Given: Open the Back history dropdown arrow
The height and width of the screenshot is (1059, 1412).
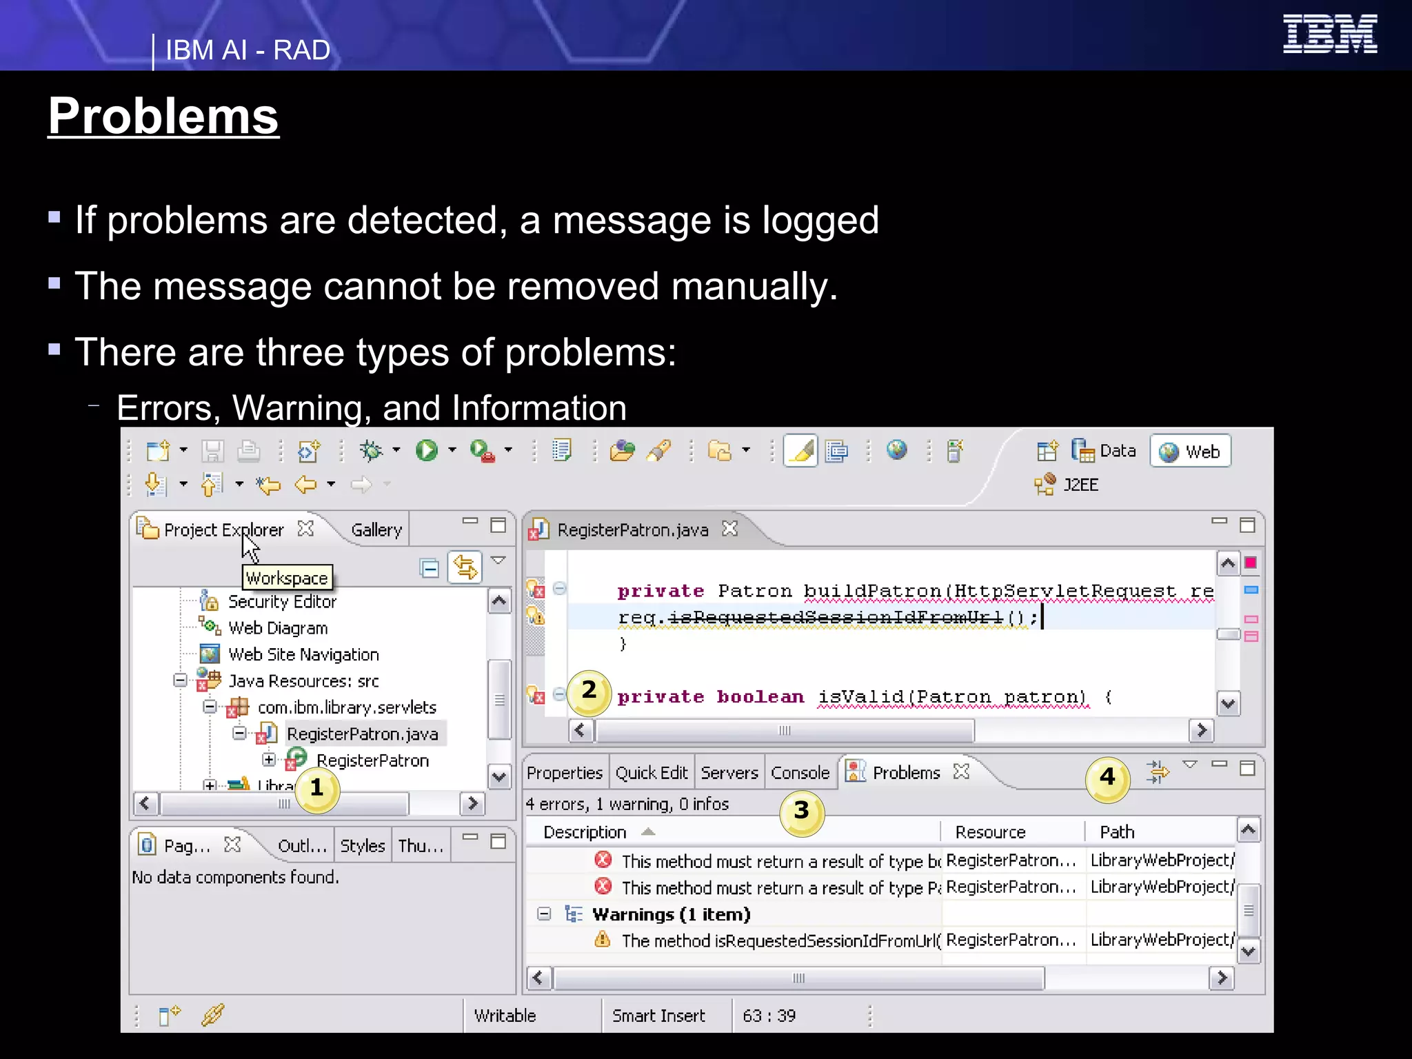Looking at the screenshot, I should click(x=331, y=485).
